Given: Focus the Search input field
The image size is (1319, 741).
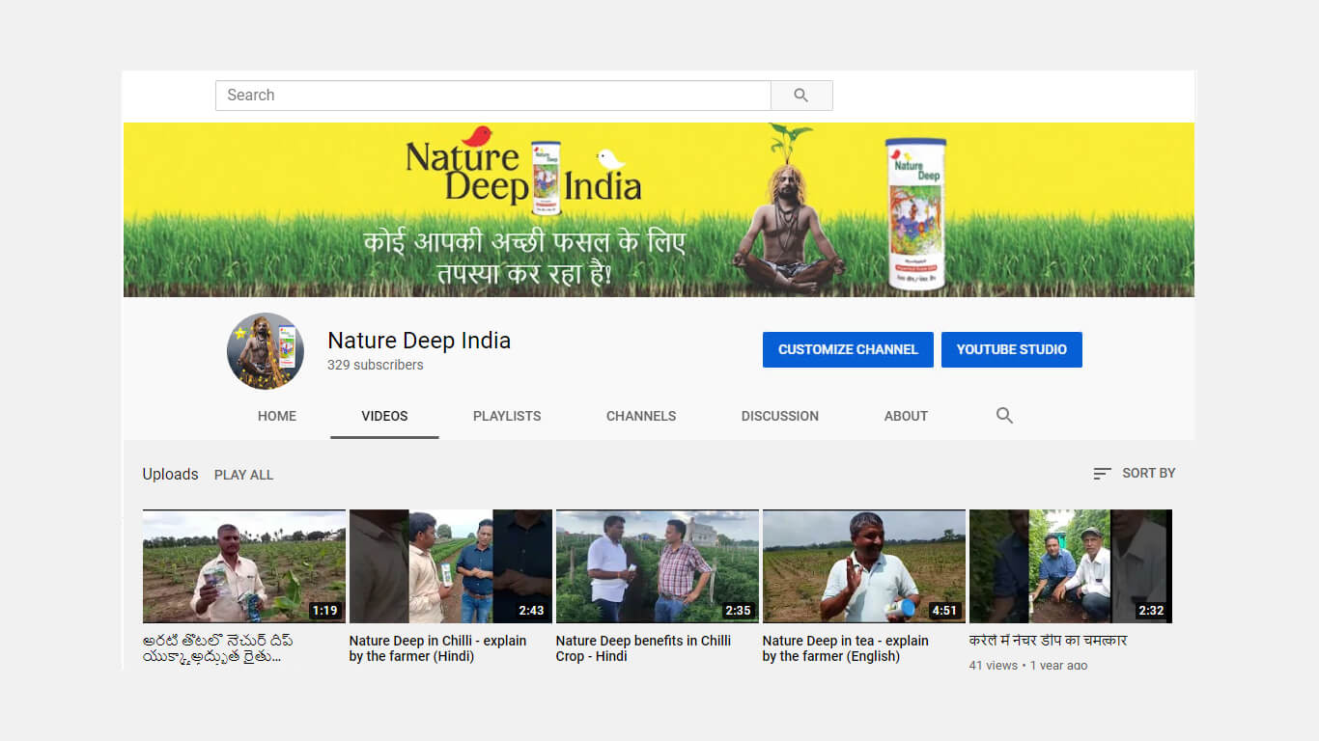Looking at the screenshot, I should click(x=493, y=96).
